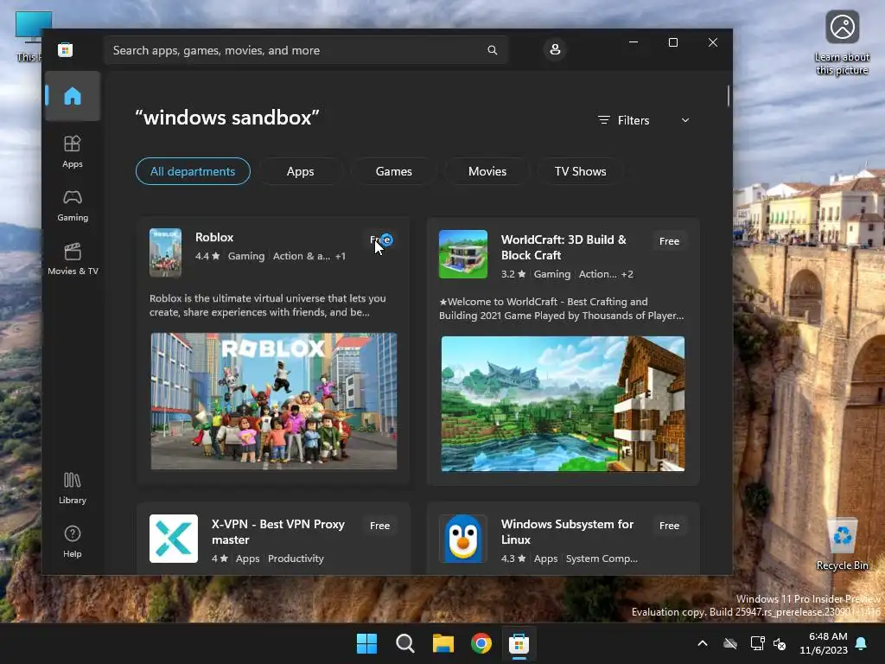Click the Productivity category under X-VPN

pyautogui.click(x=296, y=559)
